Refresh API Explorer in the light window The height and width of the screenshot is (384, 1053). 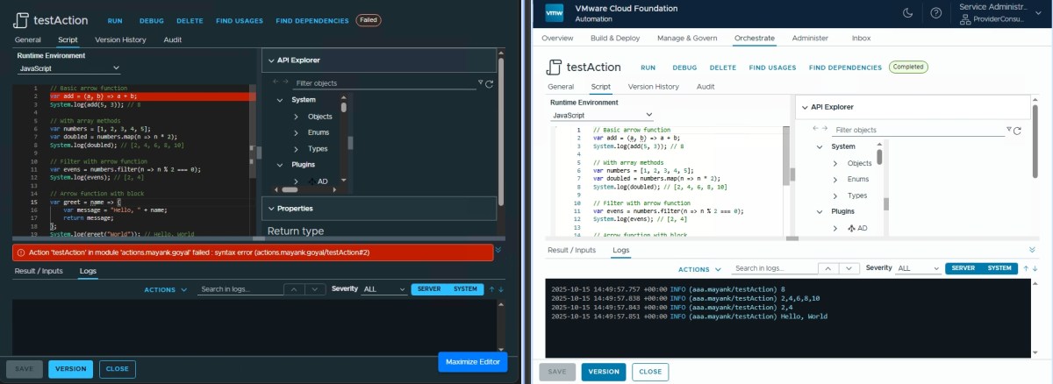pos(1017,132)
